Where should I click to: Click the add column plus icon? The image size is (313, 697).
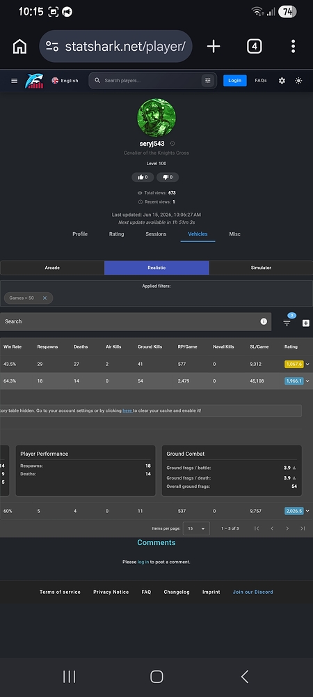(x=306, y=323)
